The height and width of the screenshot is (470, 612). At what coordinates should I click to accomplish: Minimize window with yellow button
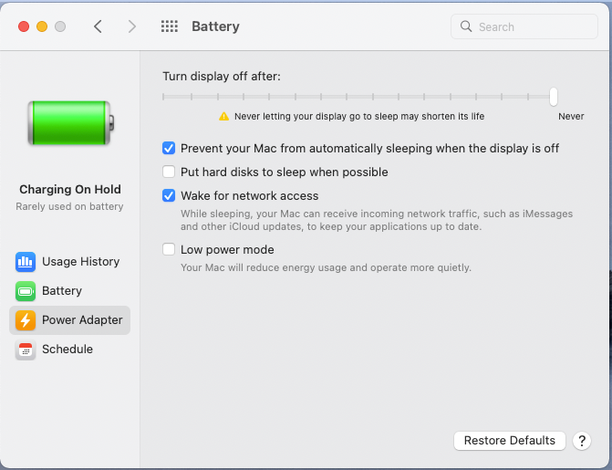tap(42, 26)
